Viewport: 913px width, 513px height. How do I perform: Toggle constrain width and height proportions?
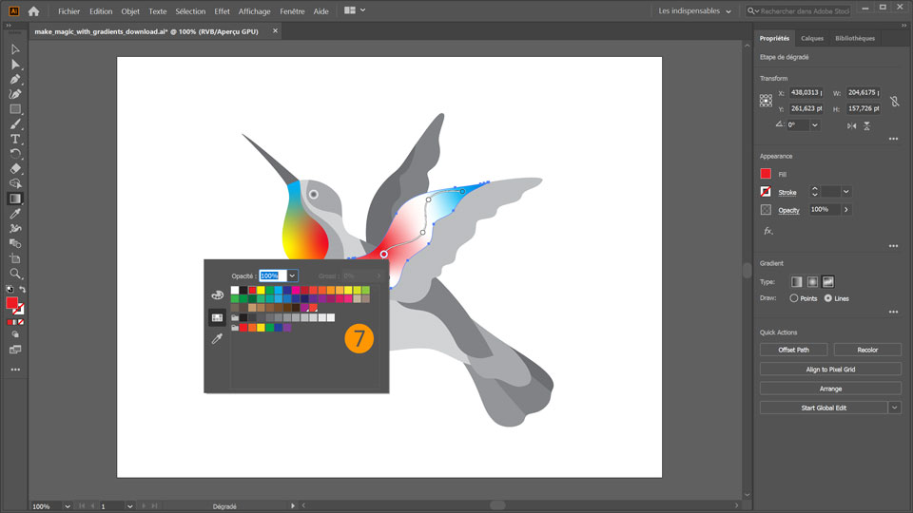(x=895, y=102)
